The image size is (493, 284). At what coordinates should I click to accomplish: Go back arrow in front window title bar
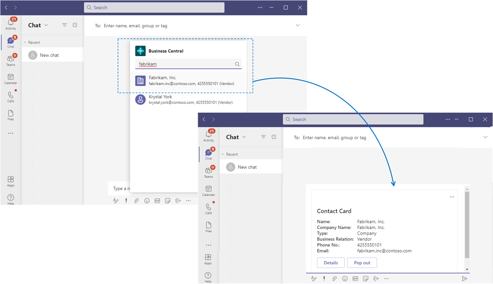204,119
